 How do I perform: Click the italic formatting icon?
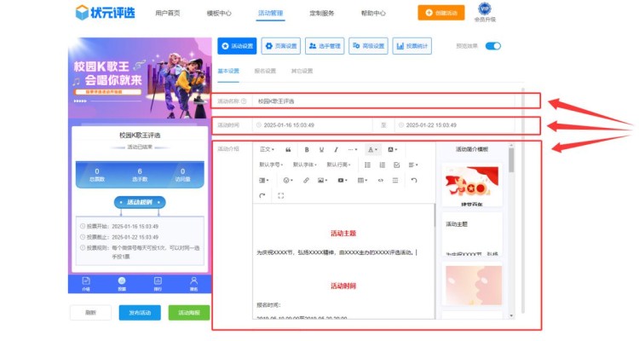click(x=337, y=149)
